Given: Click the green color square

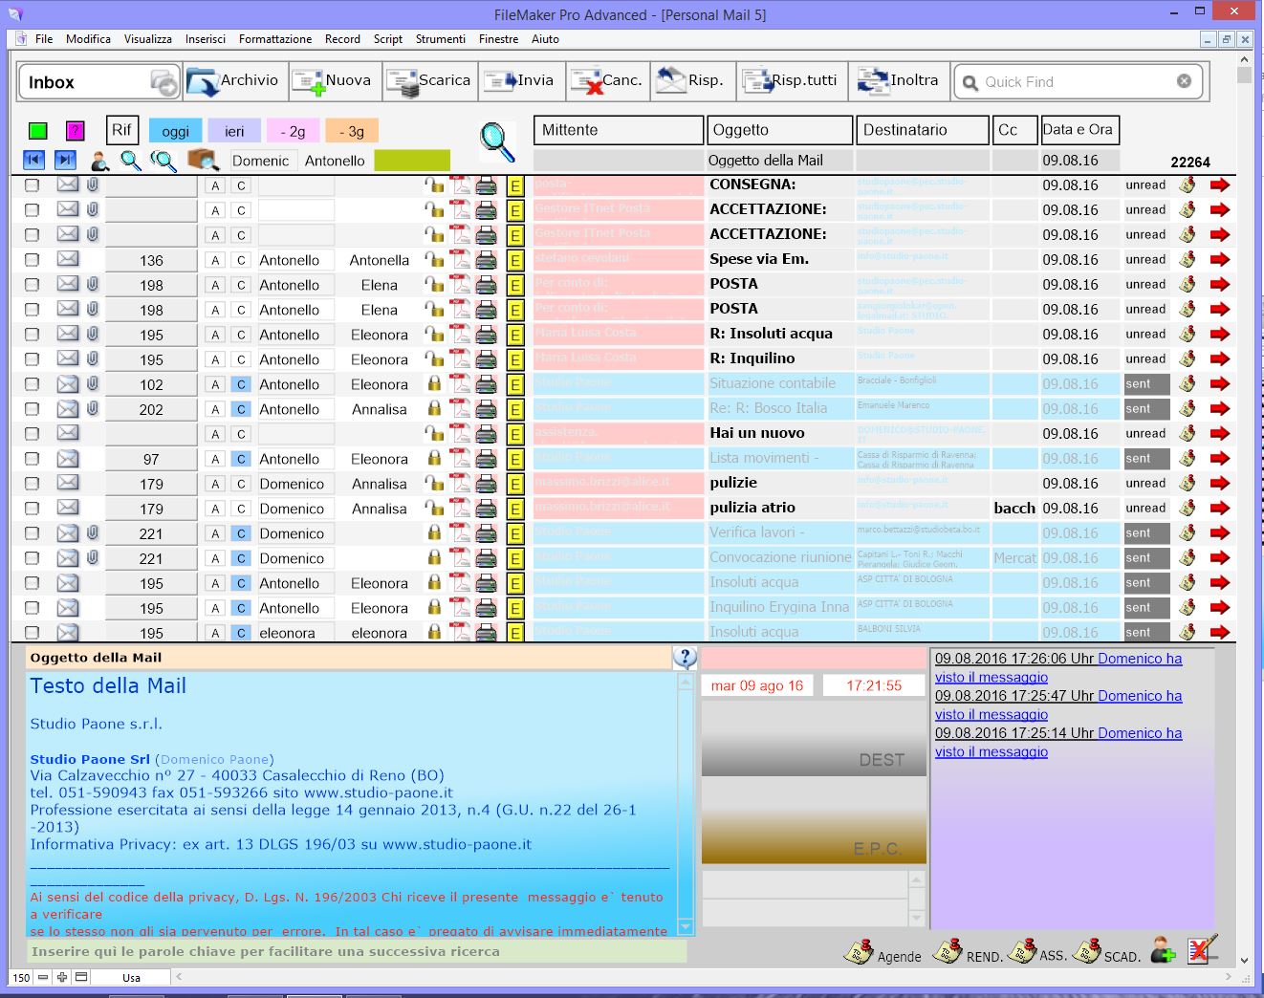Looking at the screenshot, I should 38,131.
